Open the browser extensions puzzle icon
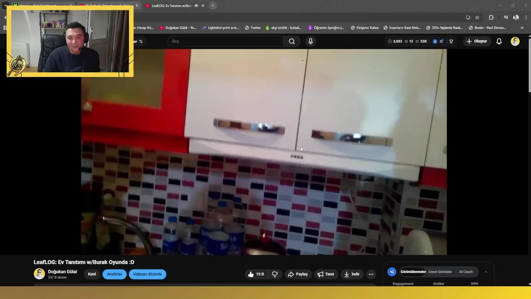The height and width of the screenshot is (299, 531). point(491,17)
